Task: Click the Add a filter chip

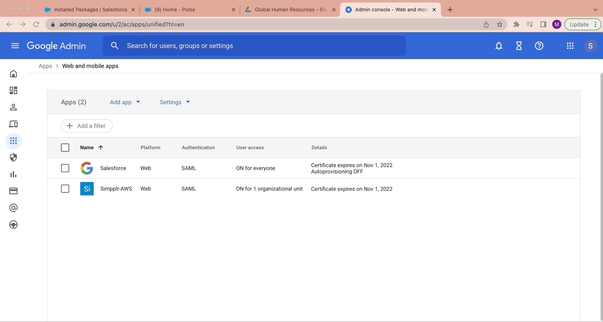Action: click(x=87, y=126)
